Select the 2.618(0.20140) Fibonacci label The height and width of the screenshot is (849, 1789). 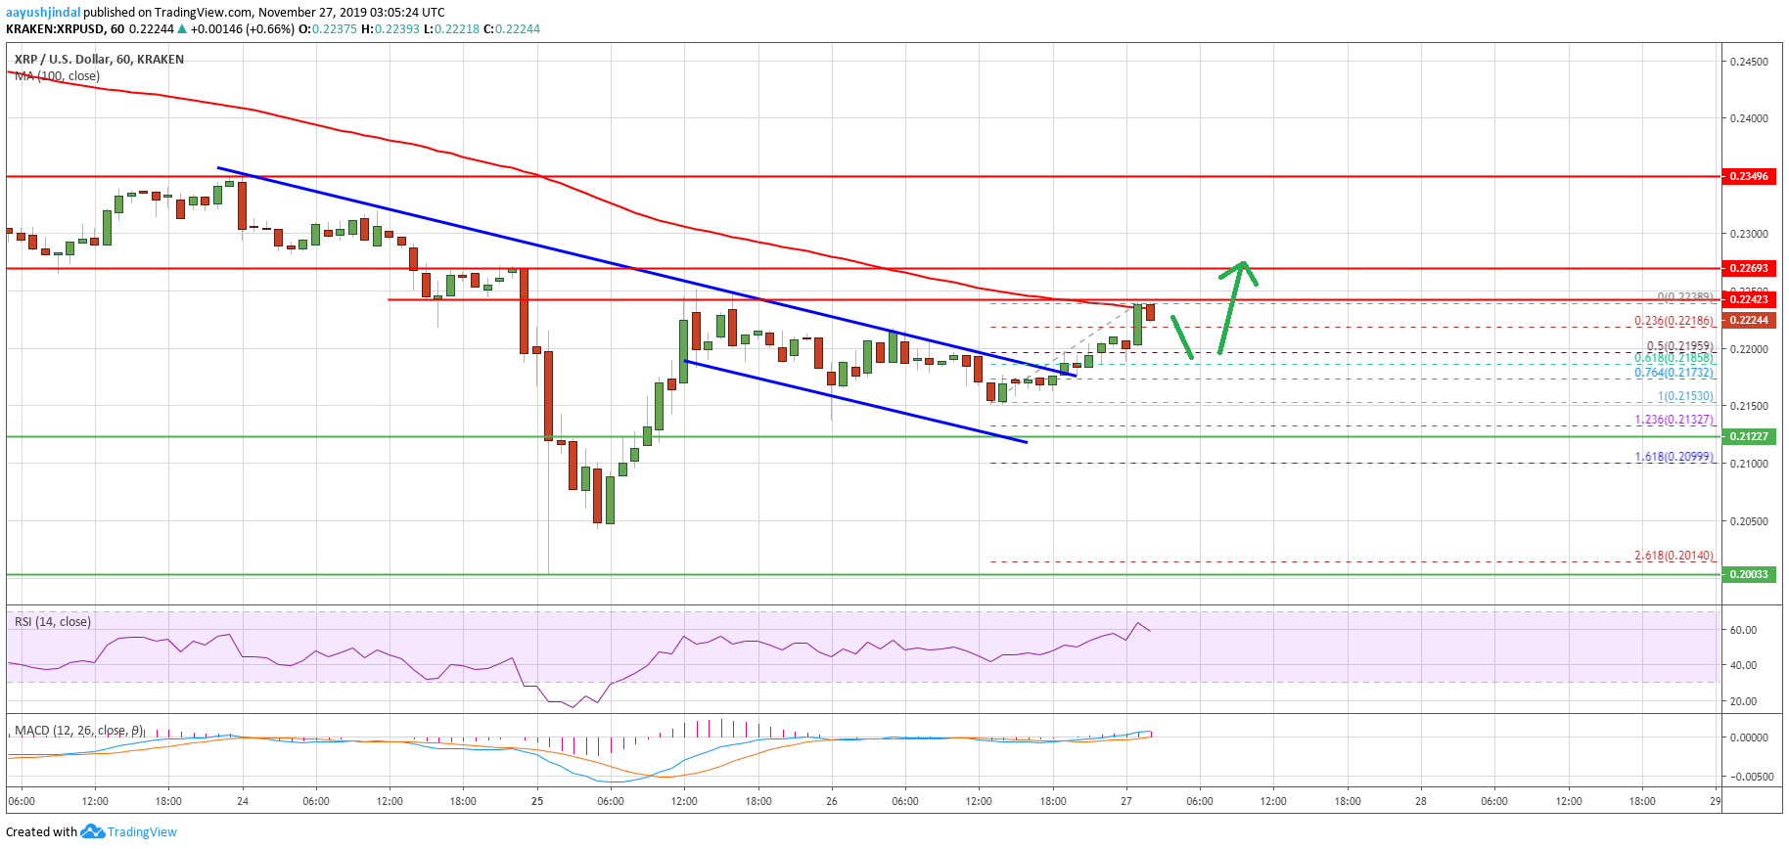coord(1674,556)
